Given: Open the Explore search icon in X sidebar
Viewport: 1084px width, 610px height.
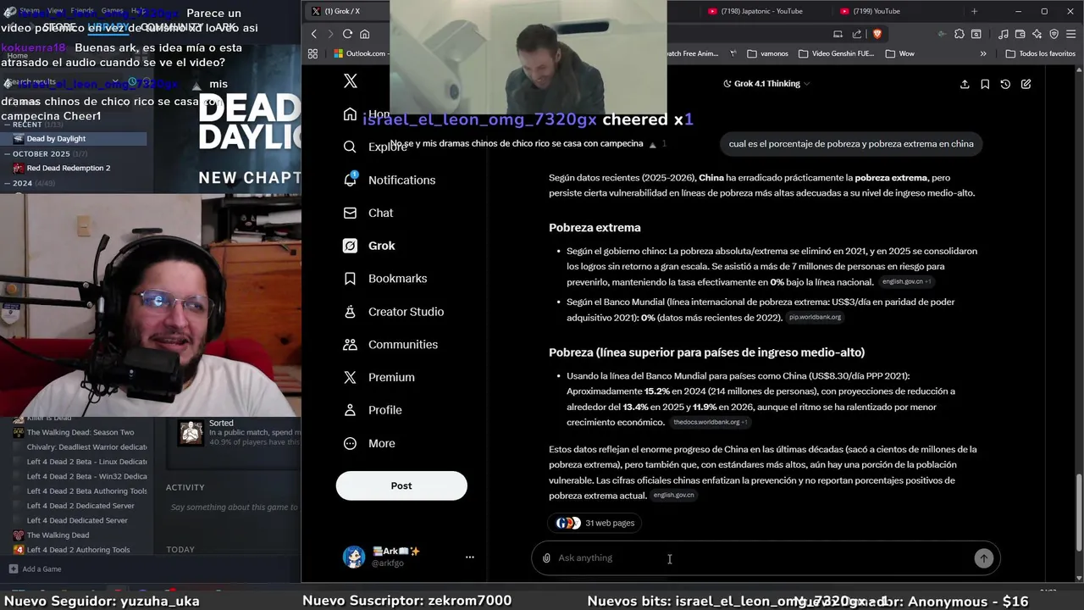Looking at the screenshot, I should tap(350, 147).
